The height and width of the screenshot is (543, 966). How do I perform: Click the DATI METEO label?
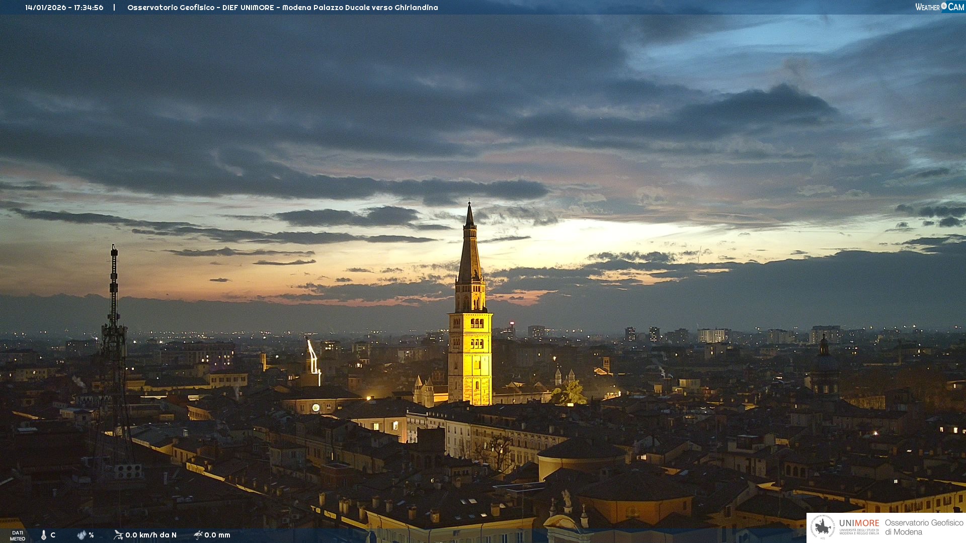(18, 535)
